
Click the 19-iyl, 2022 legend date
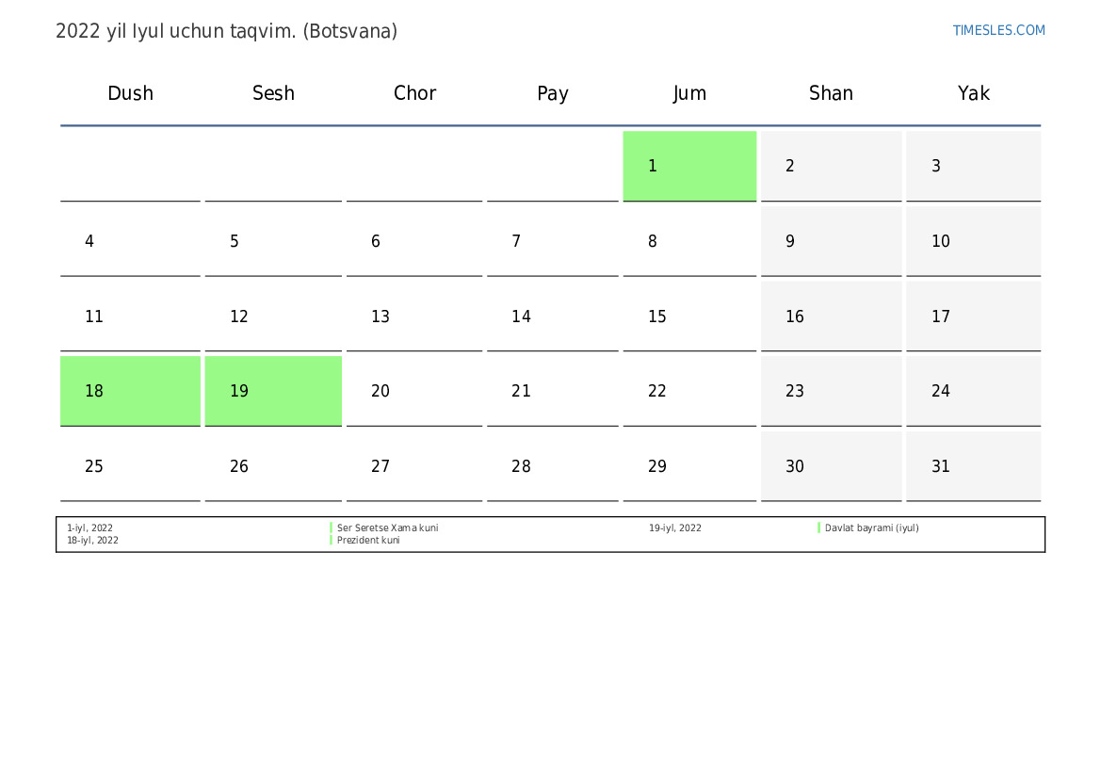[674, 528]
